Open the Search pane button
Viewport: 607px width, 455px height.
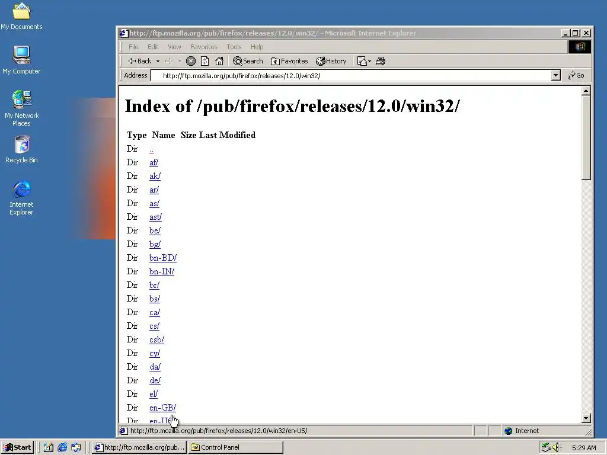[x=248, y=61]
